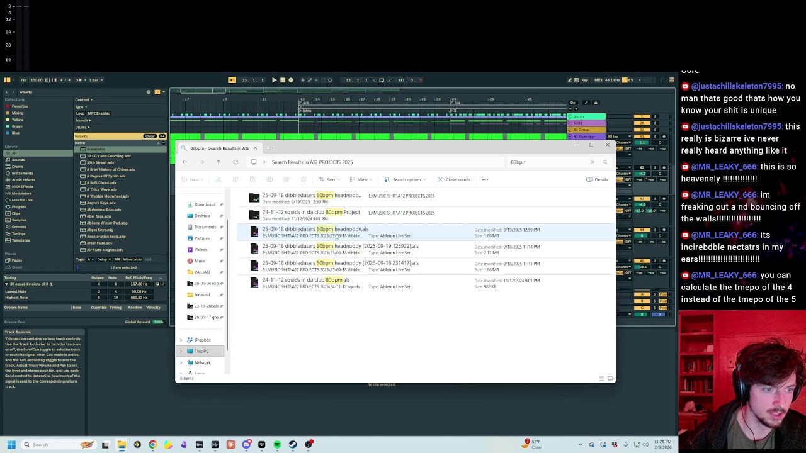Select squids in da club 80bpm Project folder
This screenshot has width=806, height=453.
tap(425, 215)
